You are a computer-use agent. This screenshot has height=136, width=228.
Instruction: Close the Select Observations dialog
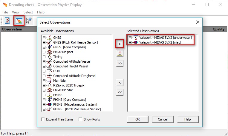(198, 22)
